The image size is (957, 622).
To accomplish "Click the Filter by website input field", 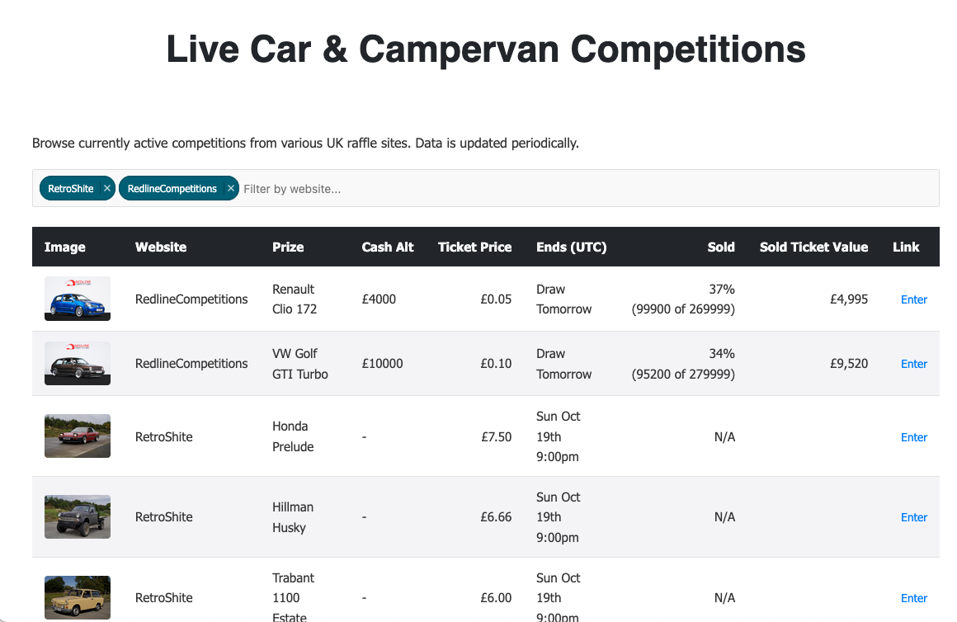I will [x=577, y=189].
